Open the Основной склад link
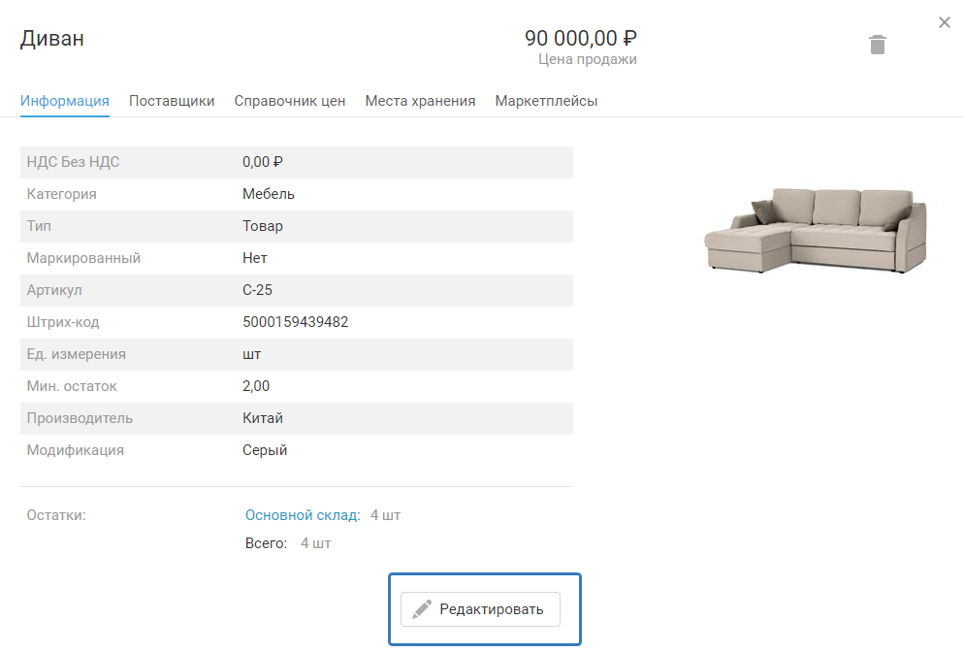964x652 pixels. click(x=303, y=515)
